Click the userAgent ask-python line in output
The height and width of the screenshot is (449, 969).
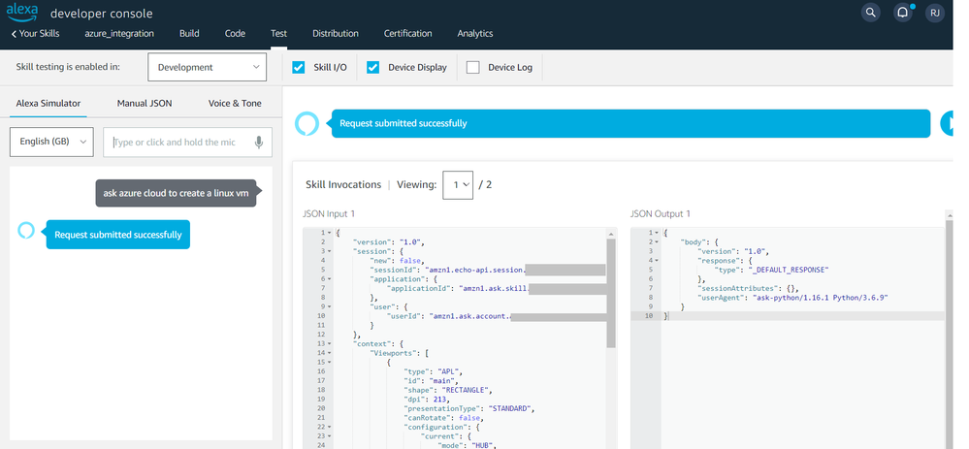pyautogui.click(x=792, y=298)
